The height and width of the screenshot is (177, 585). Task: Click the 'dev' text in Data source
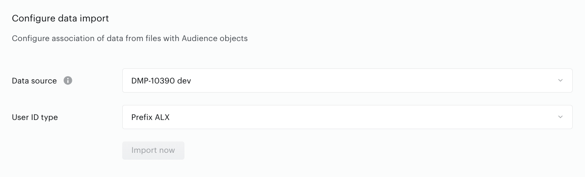tap(184, 81)
